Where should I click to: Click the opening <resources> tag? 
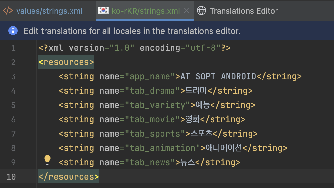click(66, 62)
